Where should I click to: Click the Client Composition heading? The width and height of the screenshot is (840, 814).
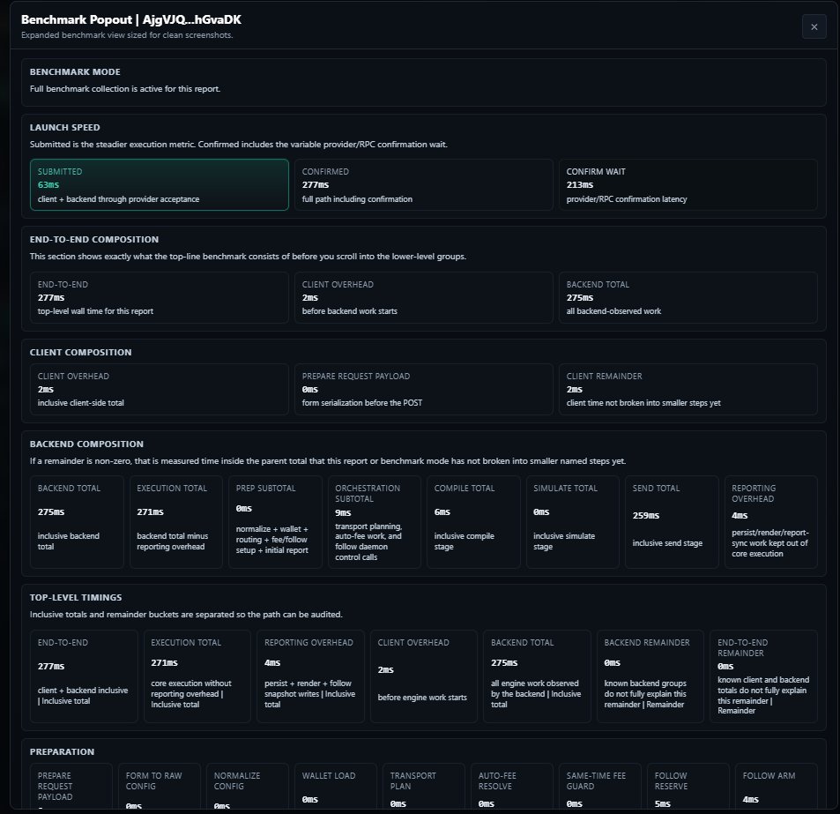[x=80, y=352]
